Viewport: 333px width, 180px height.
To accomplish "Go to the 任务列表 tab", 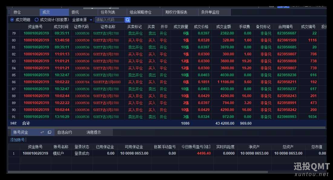I will (108, 12).
